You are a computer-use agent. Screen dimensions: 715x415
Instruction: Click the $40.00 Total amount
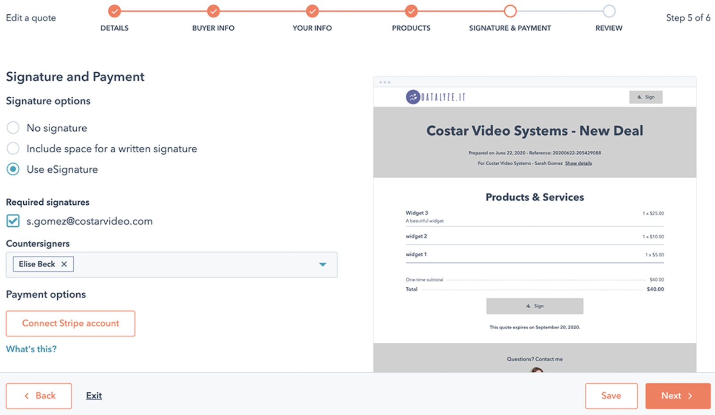[x=656, y=289]
